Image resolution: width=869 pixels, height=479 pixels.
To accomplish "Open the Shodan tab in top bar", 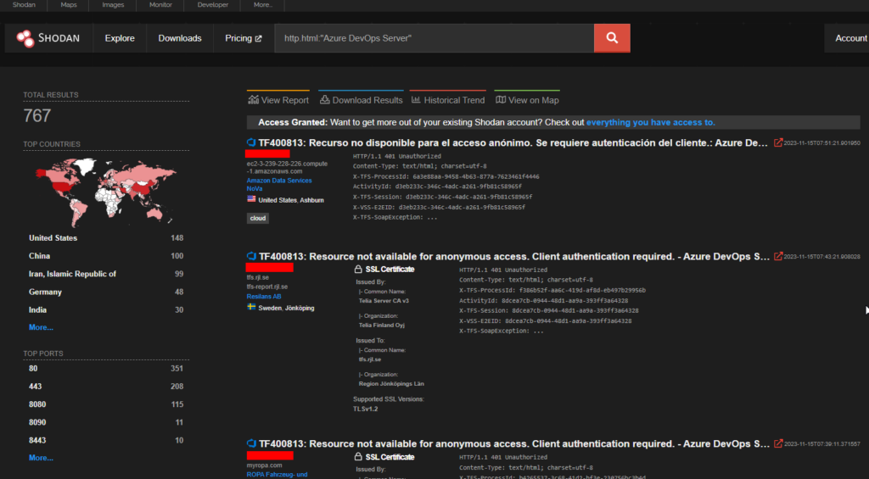I will (x=24, y=4).
